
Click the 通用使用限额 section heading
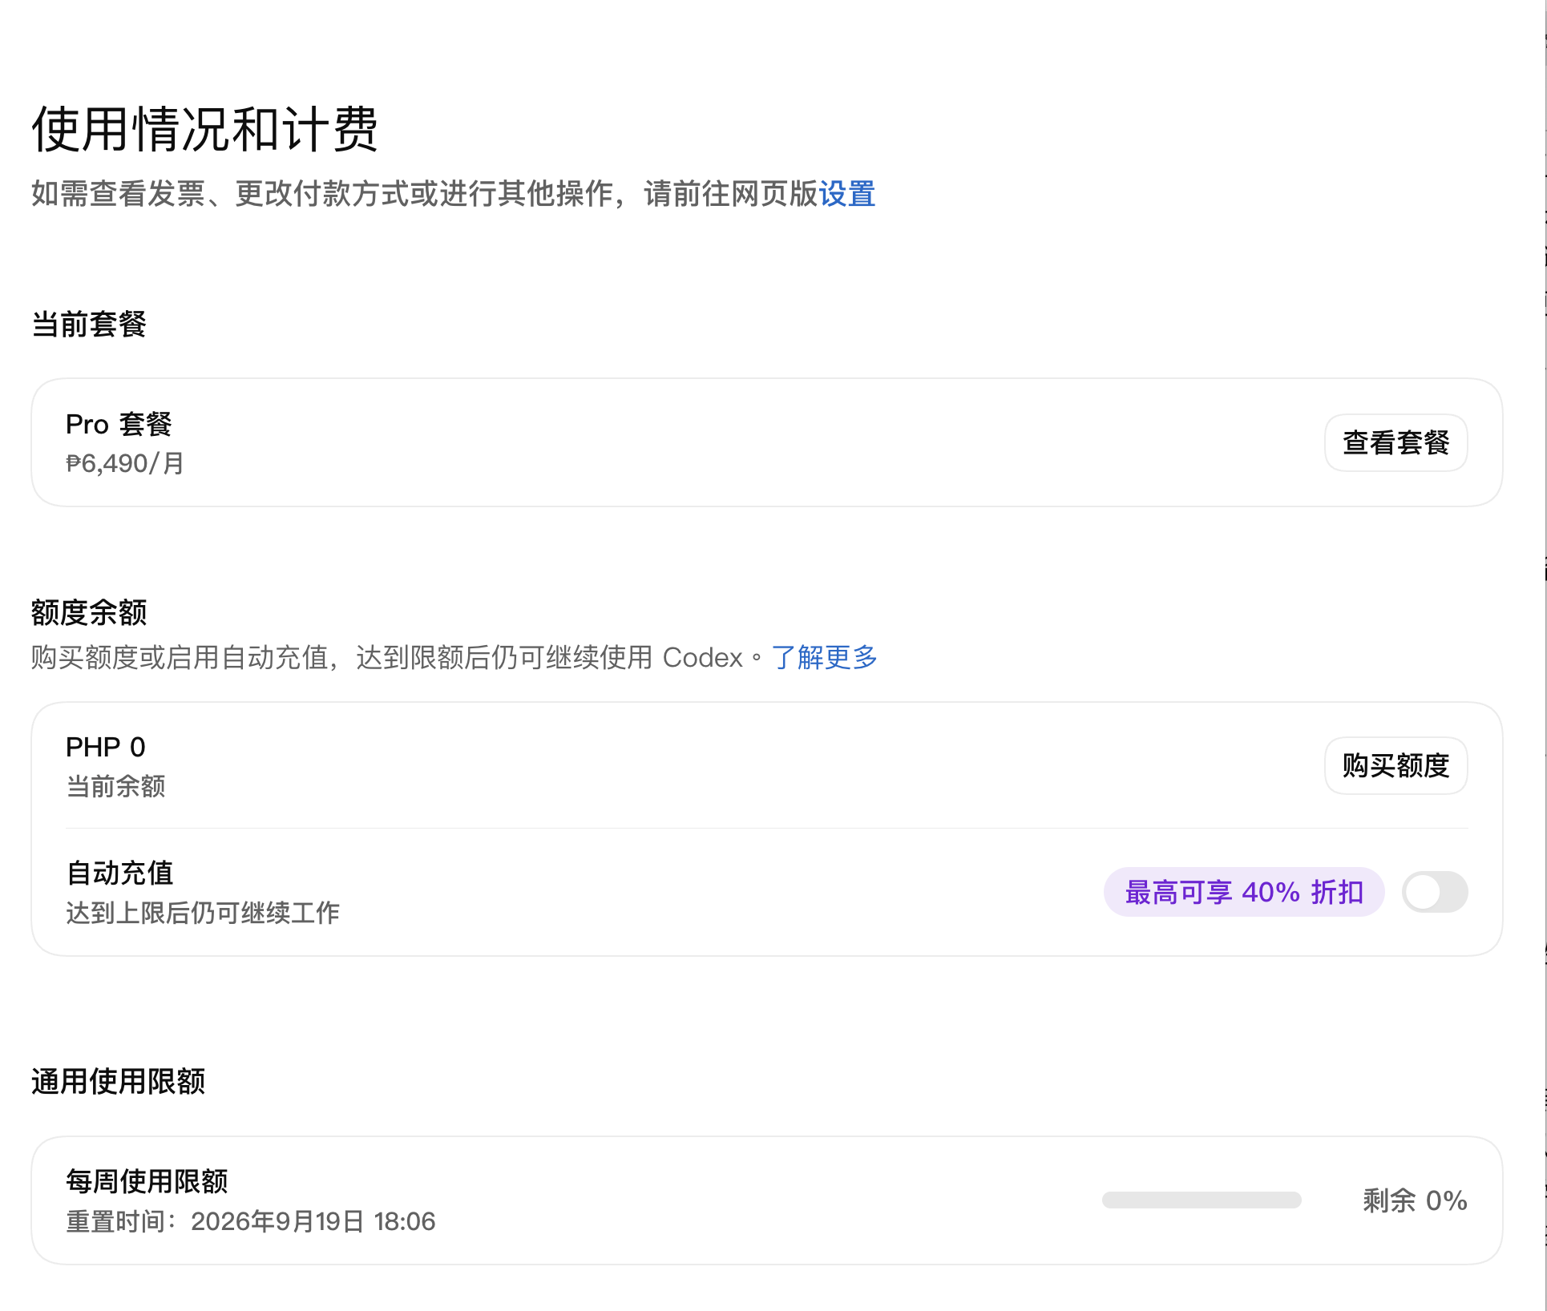(x=119, y=1082)
